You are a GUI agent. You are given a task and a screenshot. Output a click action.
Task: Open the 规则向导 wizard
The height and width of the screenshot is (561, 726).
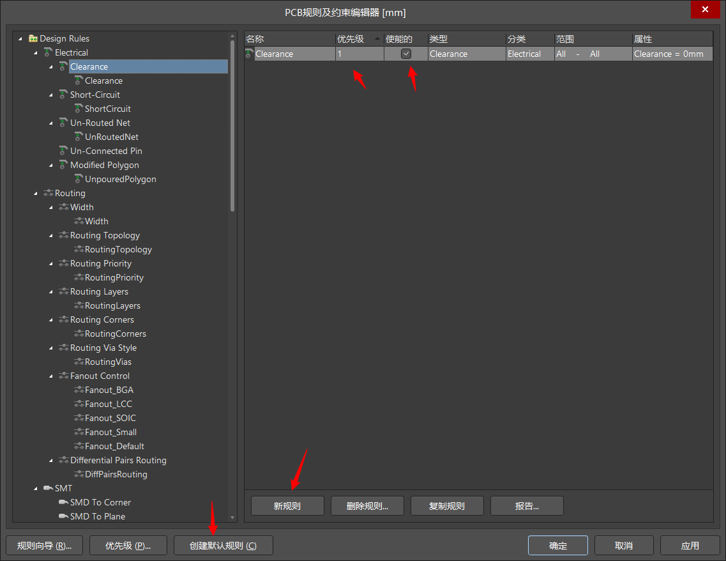44,546
